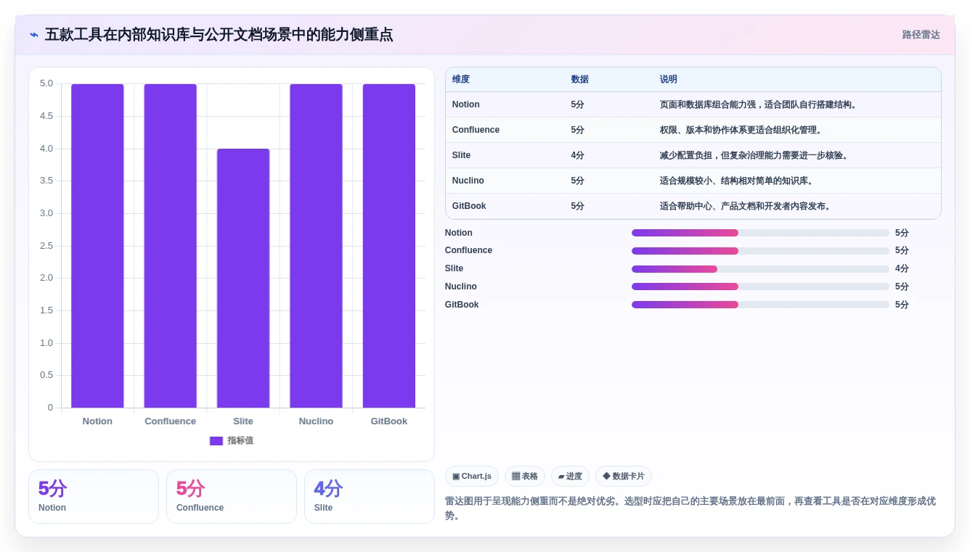Click the 进度 tag chip
The height and width of the screenshot is (552, 970).
[570, 477]
